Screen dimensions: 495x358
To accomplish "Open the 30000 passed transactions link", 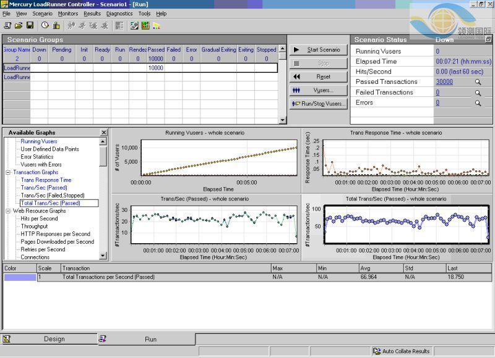I will tap(444, 82).
